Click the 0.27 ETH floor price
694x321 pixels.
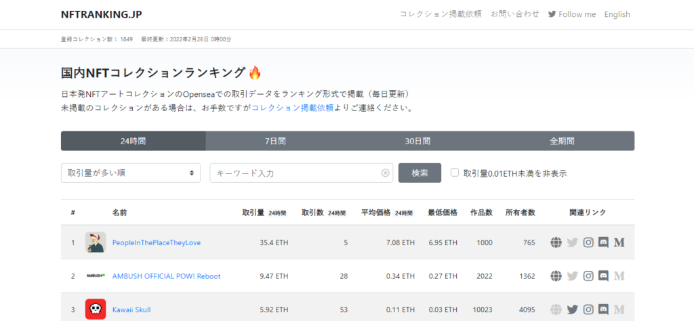443,276
